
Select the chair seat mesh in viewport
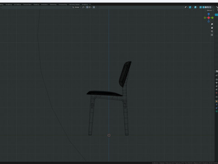click(104, 93)
